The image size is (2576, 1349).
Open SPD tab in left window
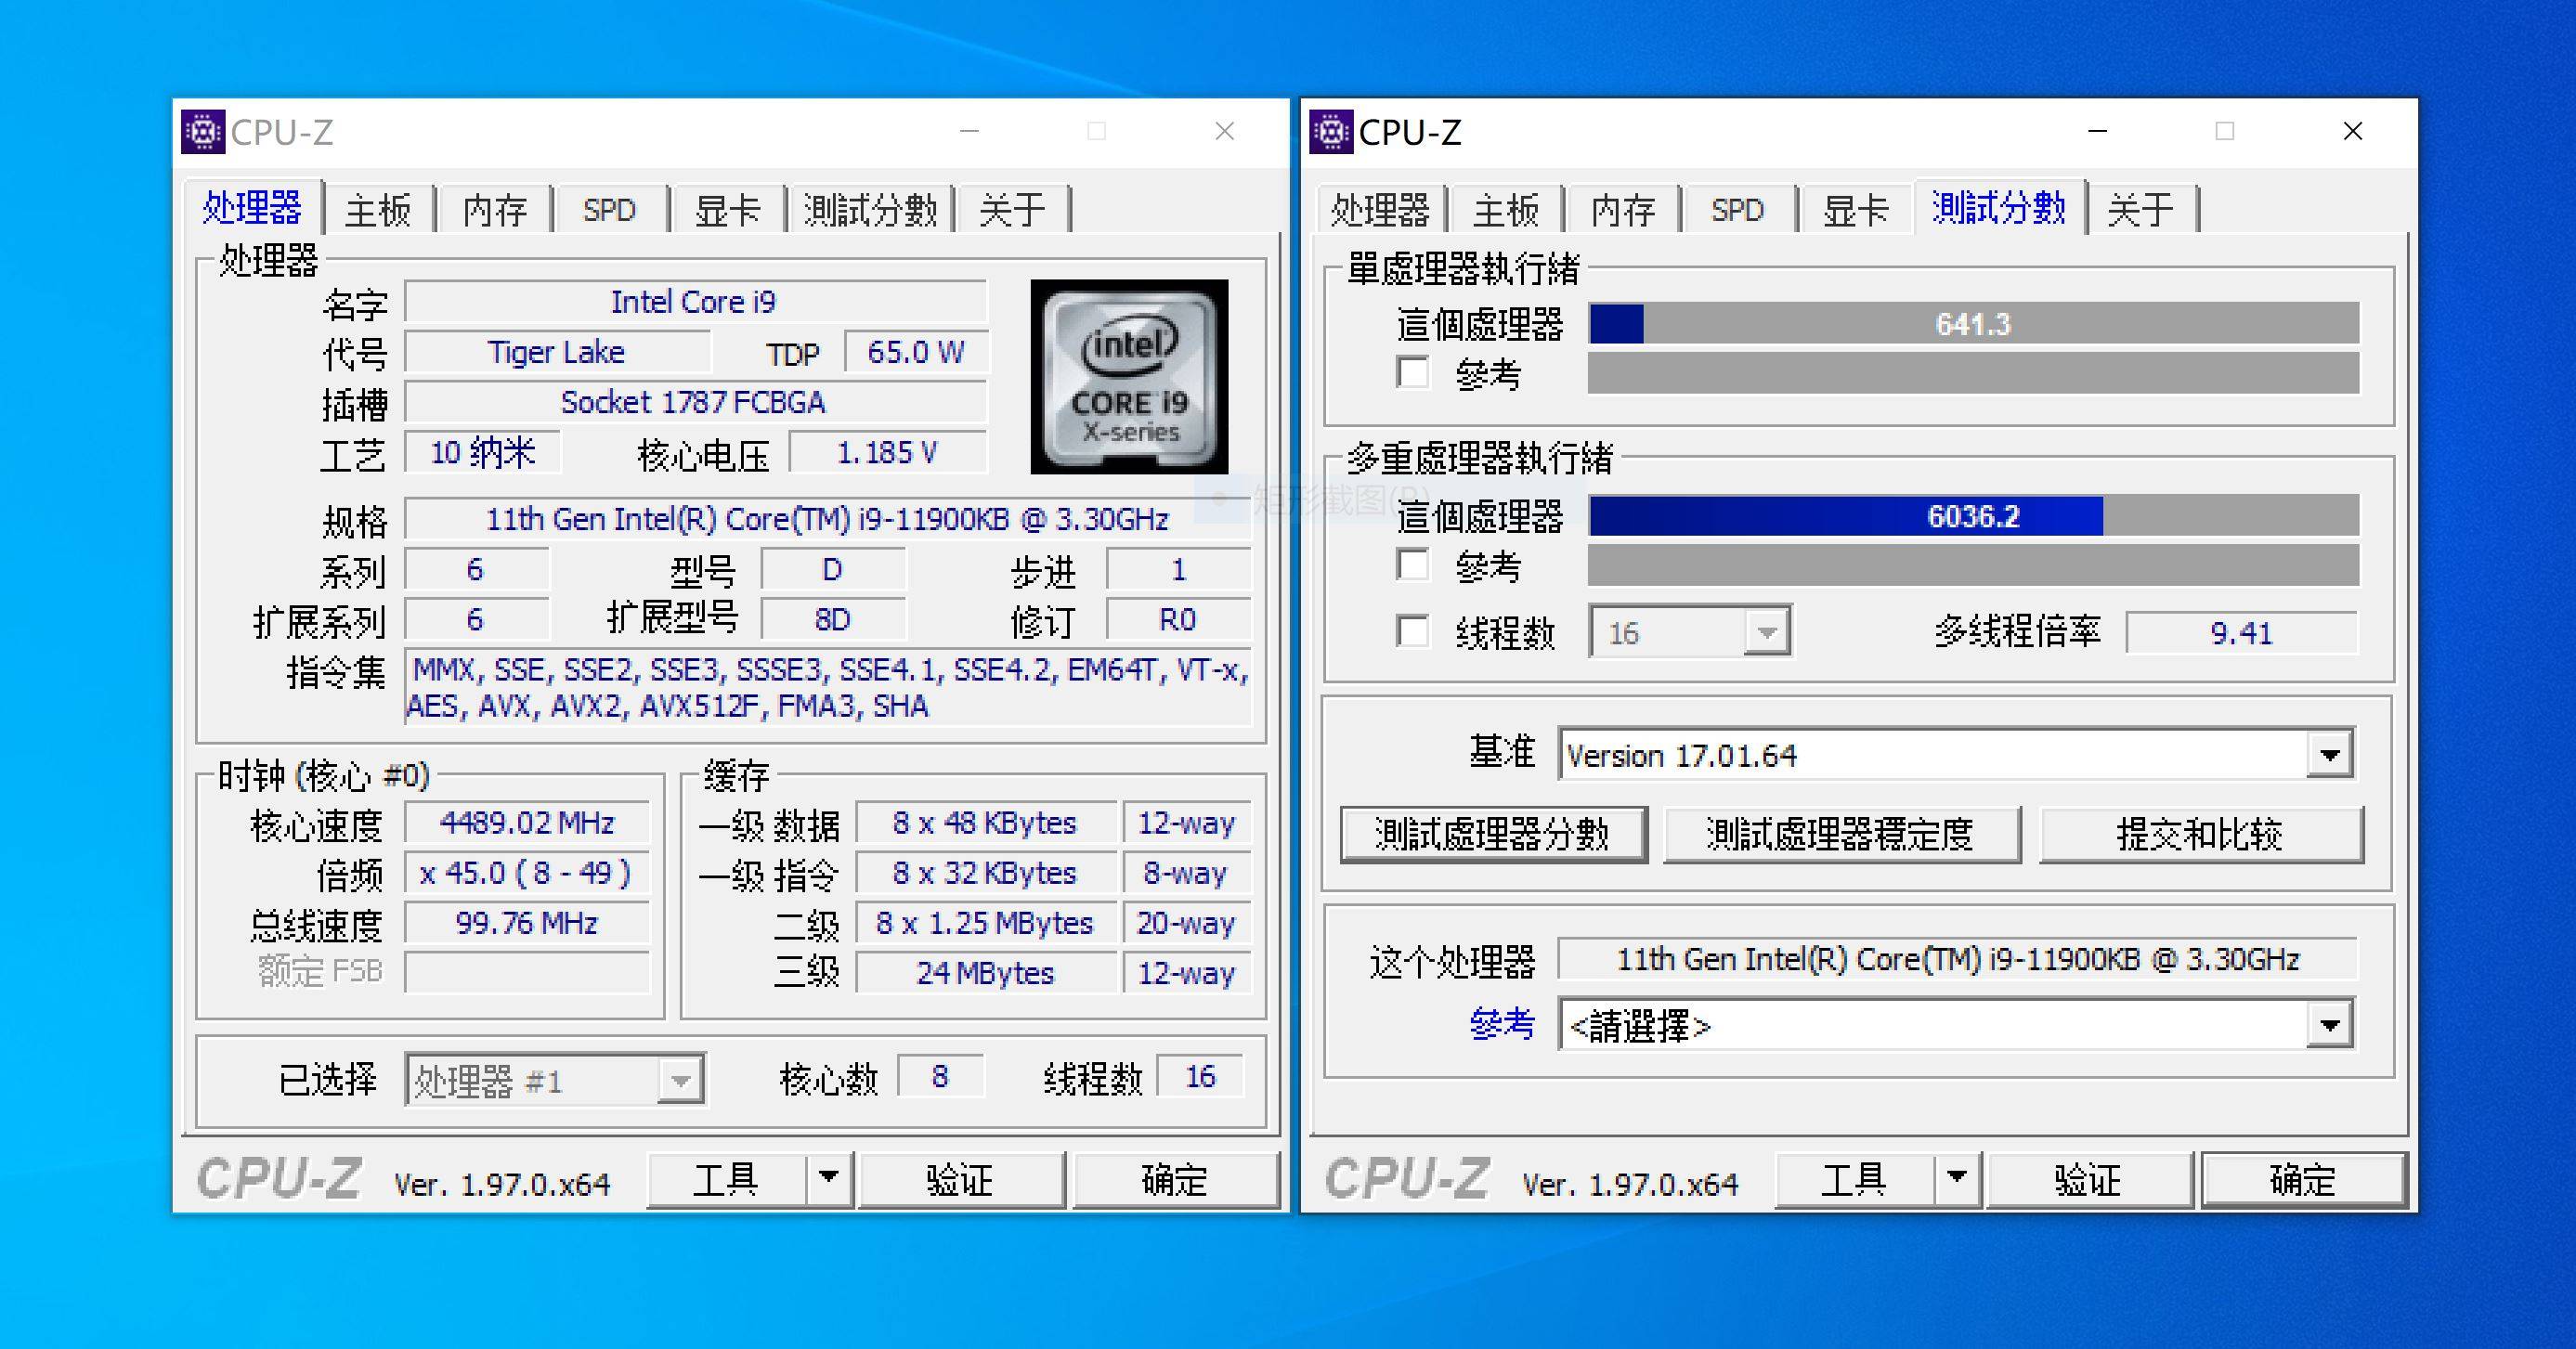[x=610, y=210]
